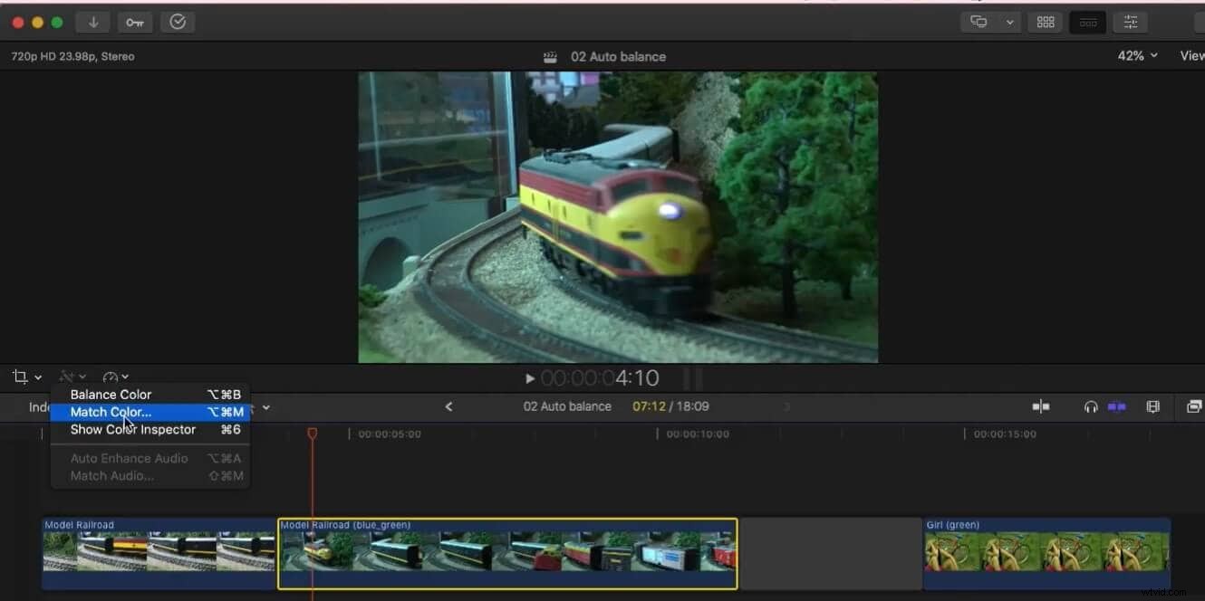The height and width of the screenshot is (601, 1205).
Task: Click Show Color Inspector entry
Action: coord(132,429)
